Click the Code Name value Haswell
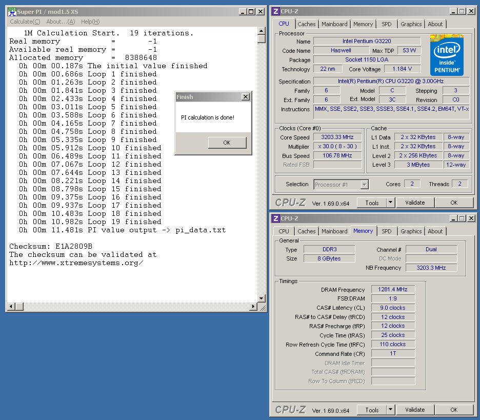The width and height of the screenshot is (480, 420). (341, 50)
